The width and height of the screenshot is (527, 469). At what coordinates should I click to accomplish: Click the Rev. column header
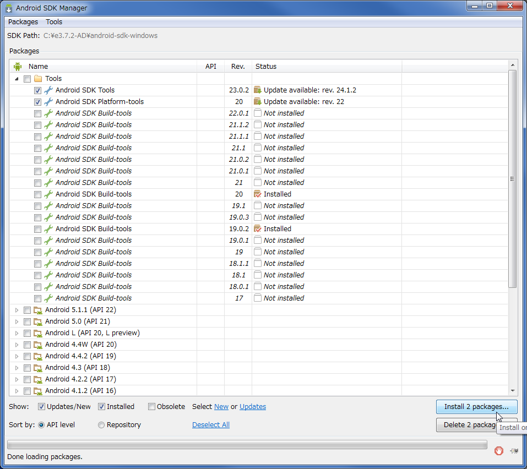(238, 67)
